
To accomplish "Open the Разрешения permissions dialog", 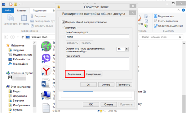I will tap(74, 74).
